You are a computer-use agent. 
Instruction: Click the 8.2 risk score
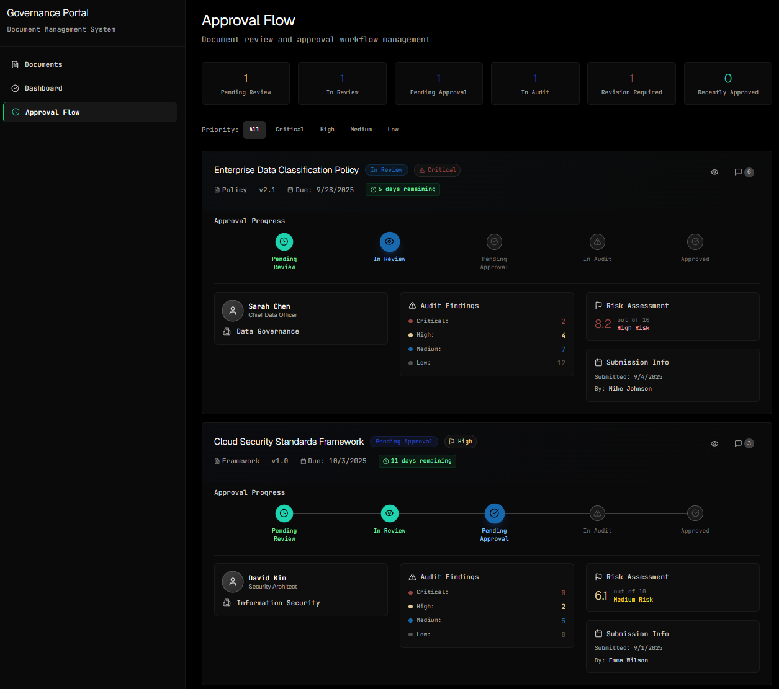click(x=603, y=324)
